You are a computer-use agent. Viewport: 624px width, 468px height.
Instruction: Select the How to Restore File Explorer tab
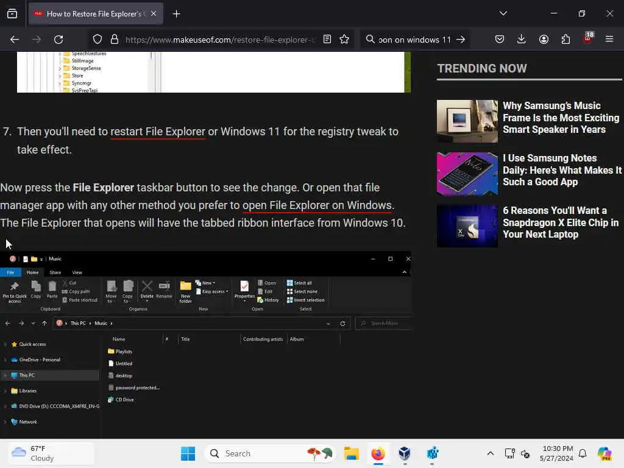[x=94, y=14]
